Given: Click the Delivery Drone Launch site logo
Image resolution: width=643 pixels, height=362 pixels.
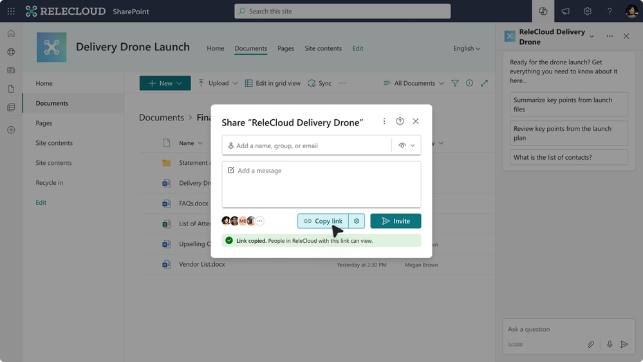Looking at the screenshot, I should click(51, 47).
